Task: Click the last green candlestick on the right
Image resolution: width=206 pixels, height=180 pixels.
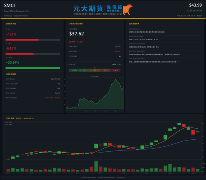Action: 198,132
